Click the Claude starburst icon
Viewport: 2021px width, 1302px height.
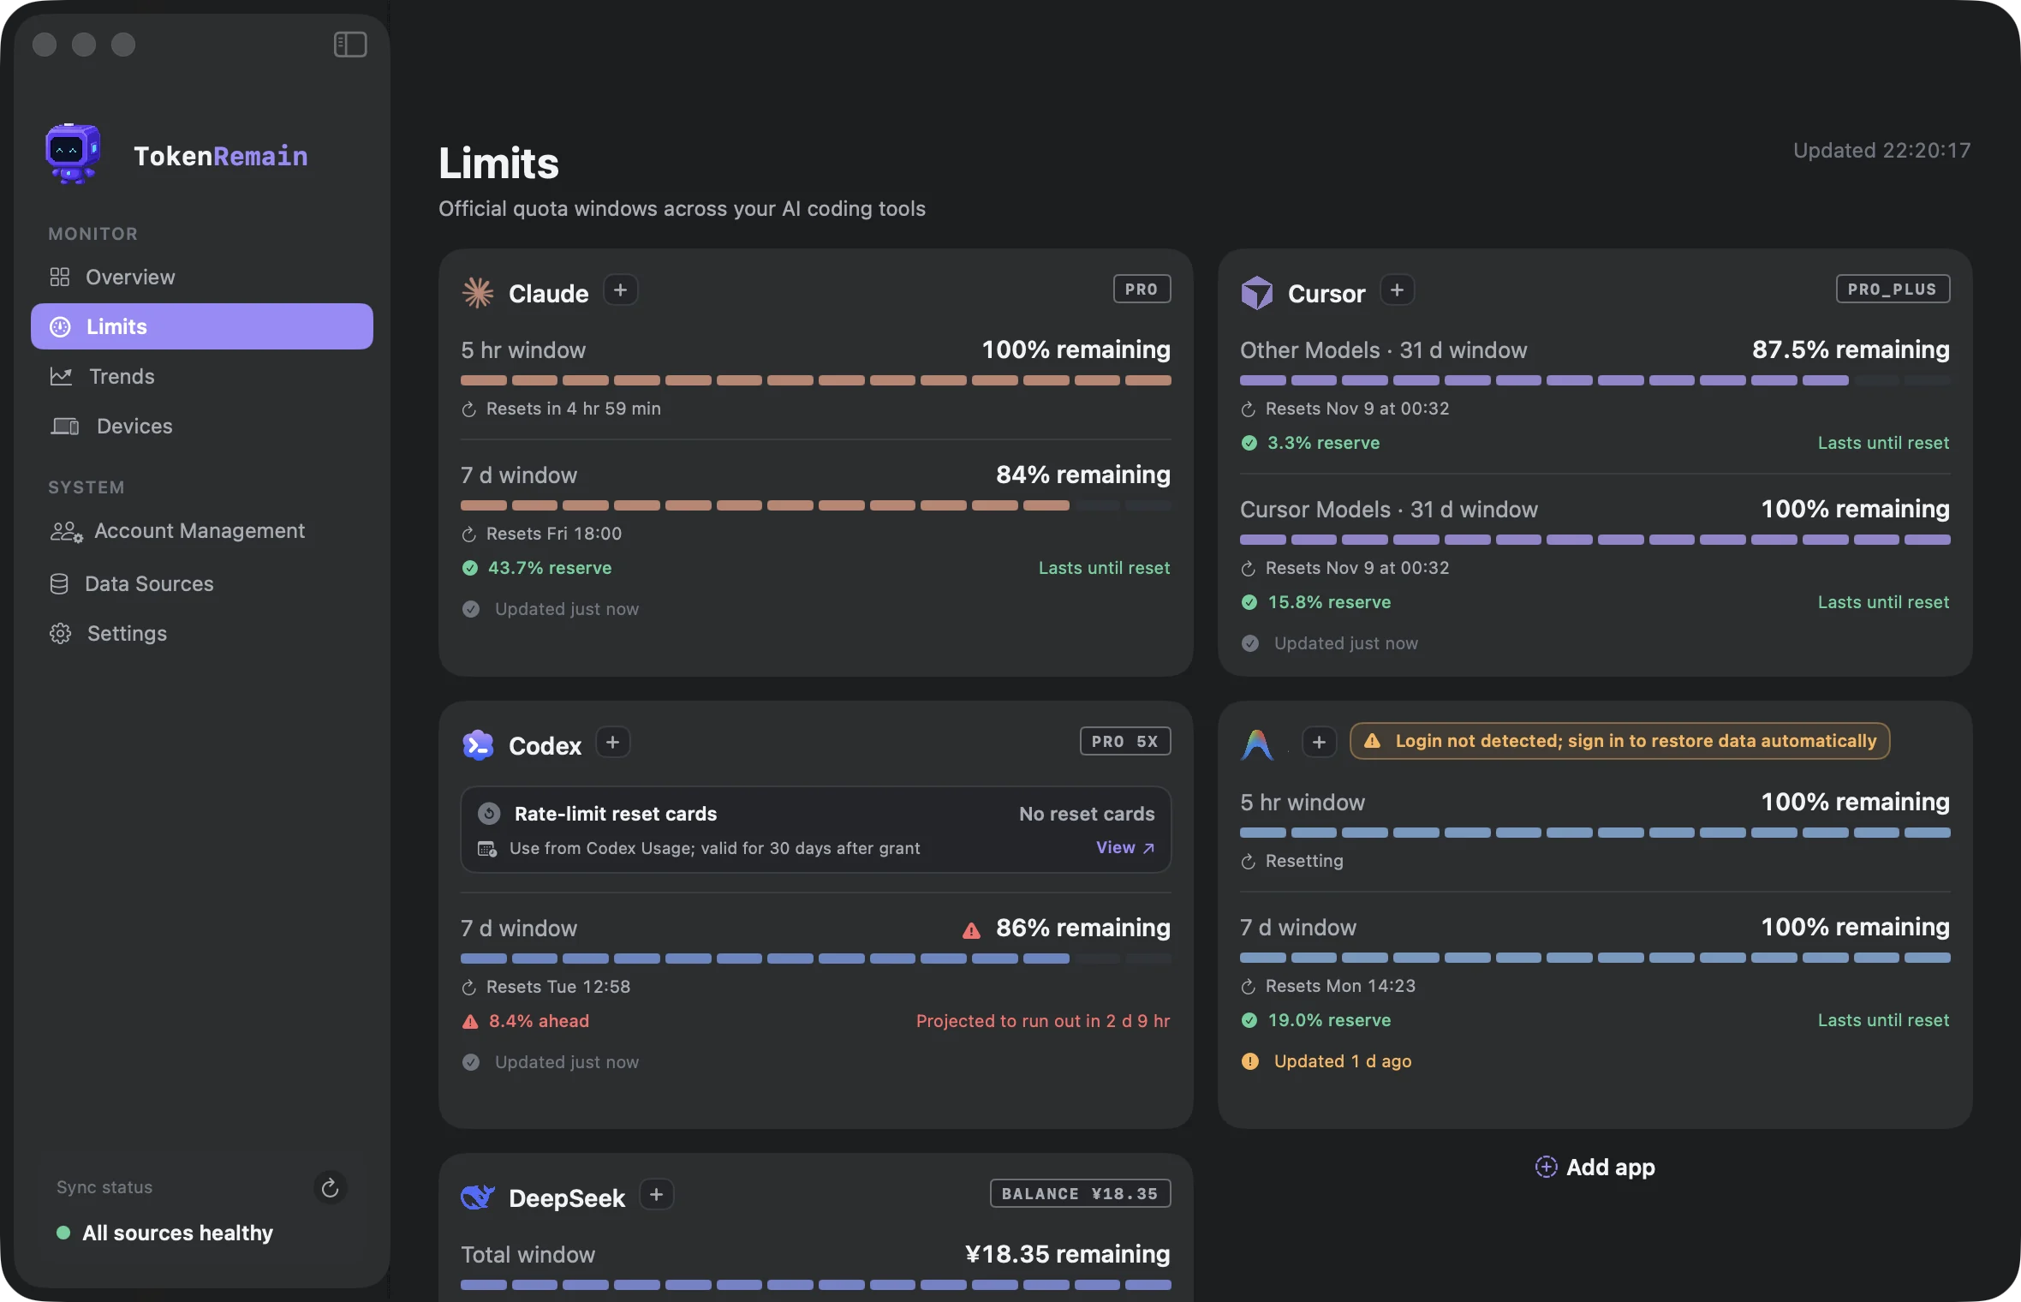[478, 293]
